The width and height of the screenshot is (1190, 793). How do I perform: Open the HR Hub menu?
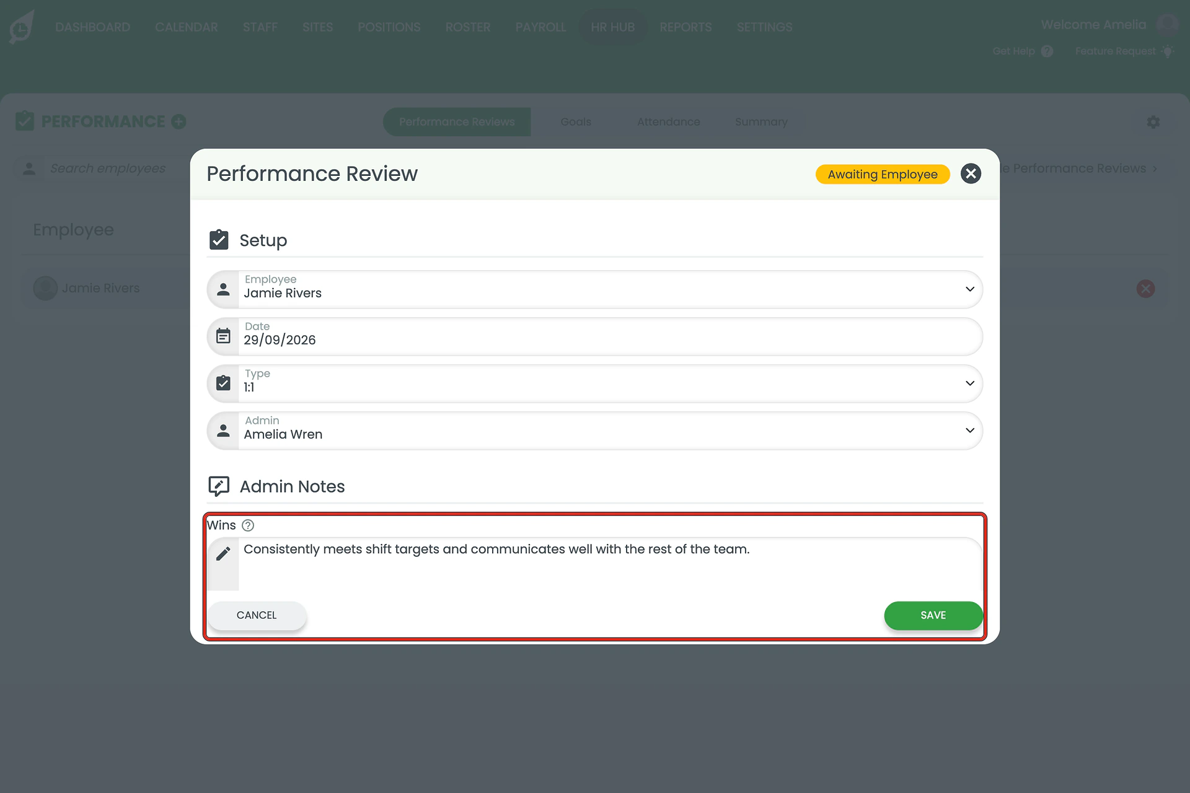point(612,27)
